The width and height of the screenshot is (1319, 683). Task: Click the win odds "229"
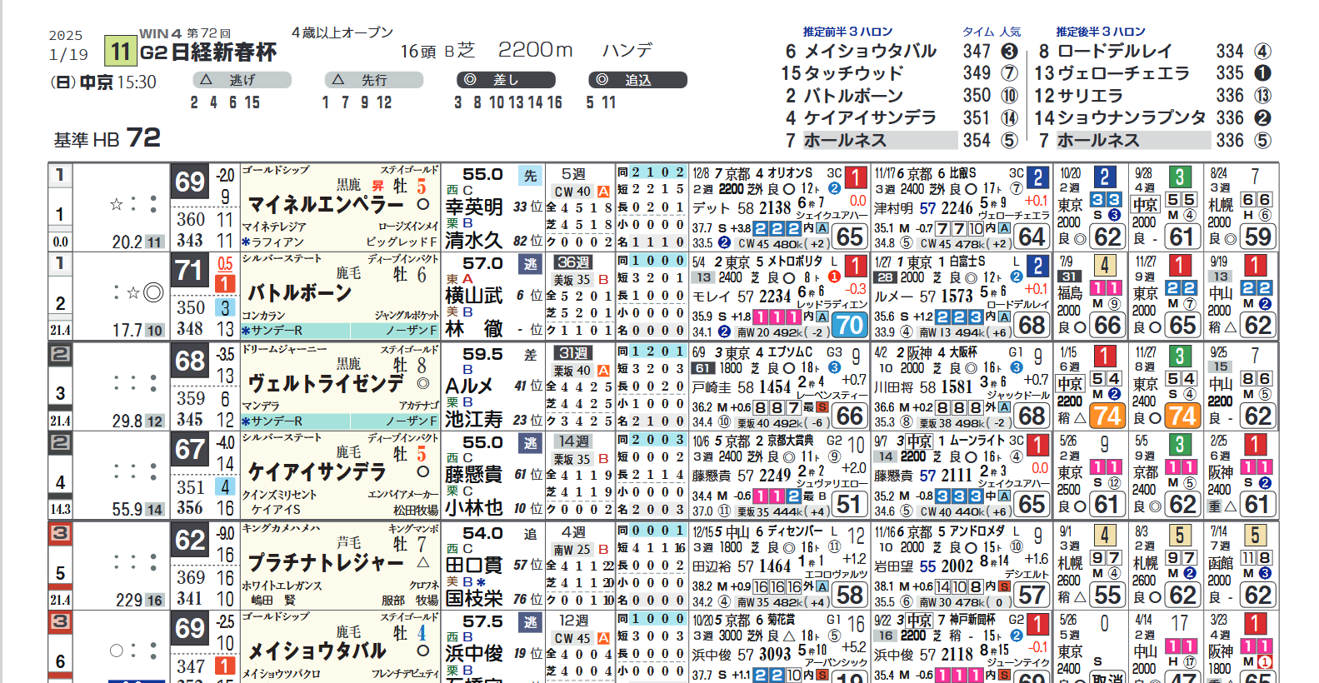click(129, 601)
